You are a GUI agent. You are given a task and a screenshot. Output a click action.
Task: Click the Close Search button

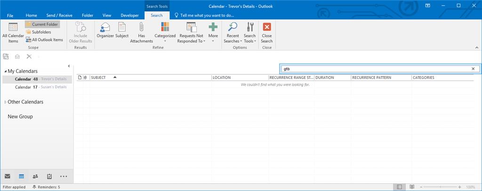click(267, 33)
